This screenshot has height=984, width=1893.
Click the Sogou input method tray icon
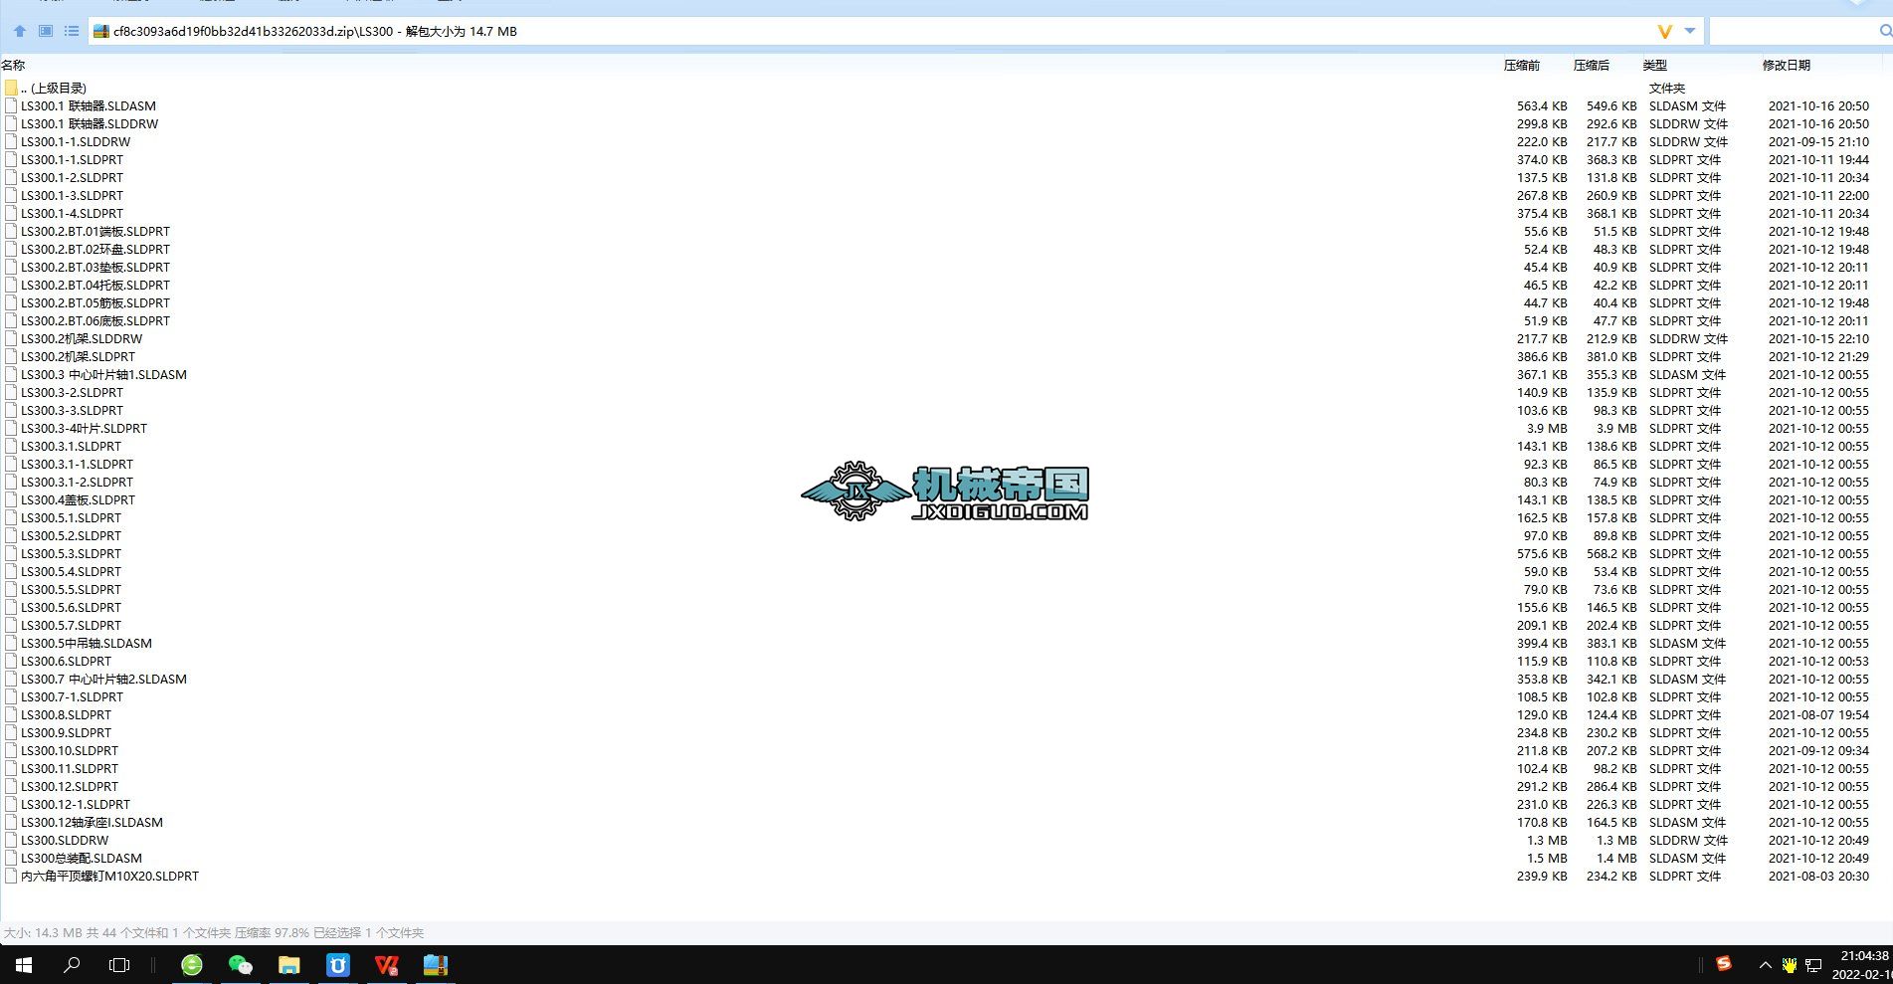[x=1724, y=963]
